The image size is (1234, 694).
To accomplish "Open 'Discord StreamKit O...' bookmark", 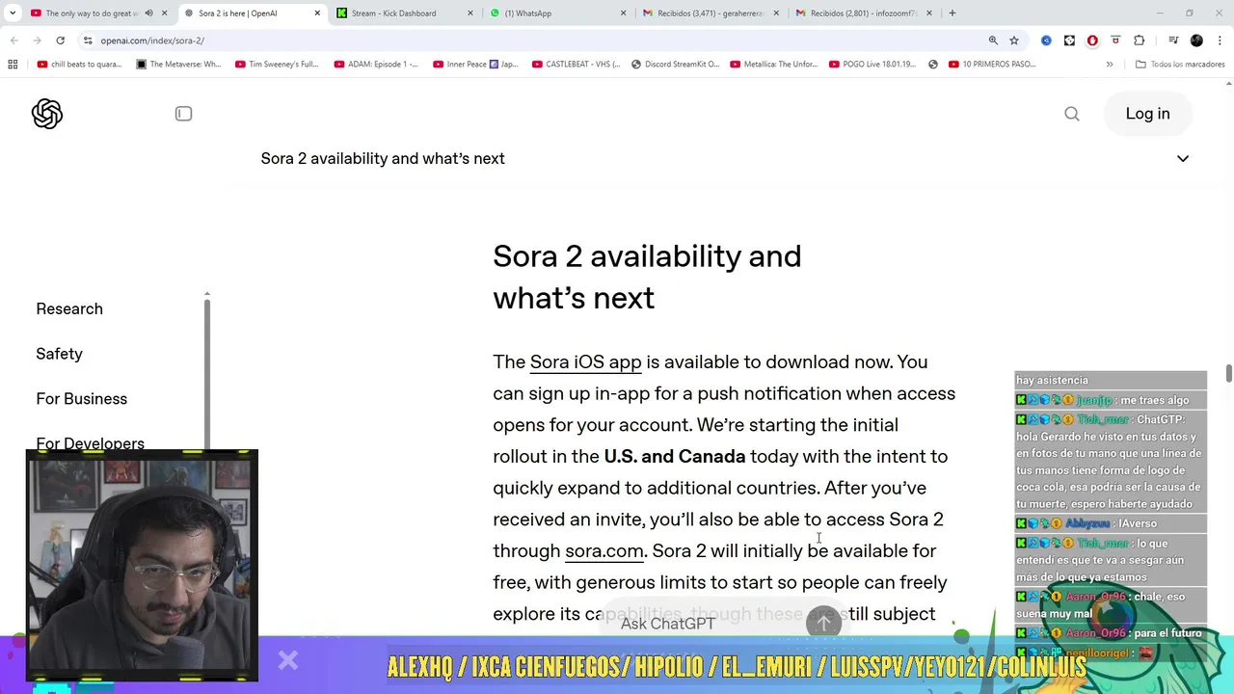I will click(x=675, y=65).
